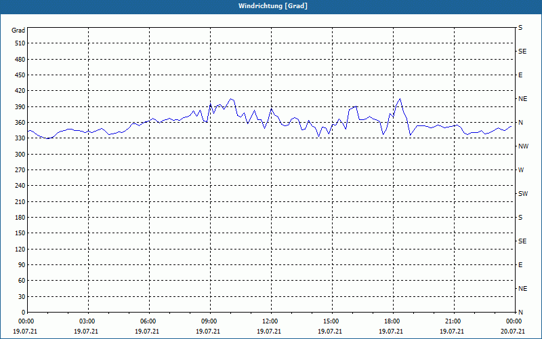The width and height of the screenshot is (542, 339).
Task: Click the "Grad" axis unit label
Action: point(18,31)
